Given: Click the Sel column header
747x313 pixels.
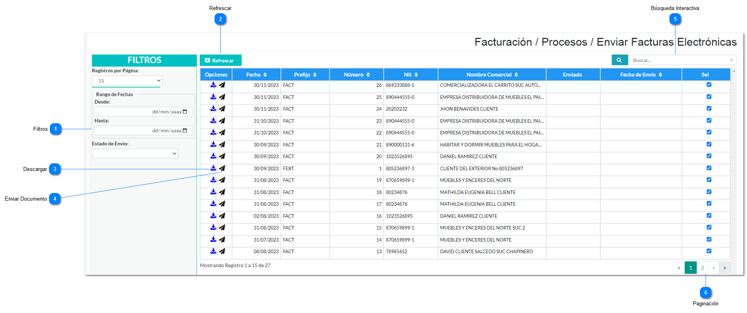Looking at the screenshot, I should click(705, 75).
